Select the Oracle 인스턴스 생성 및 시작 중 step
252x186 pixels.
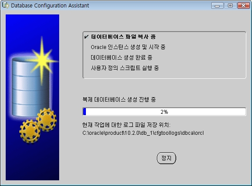128,47
